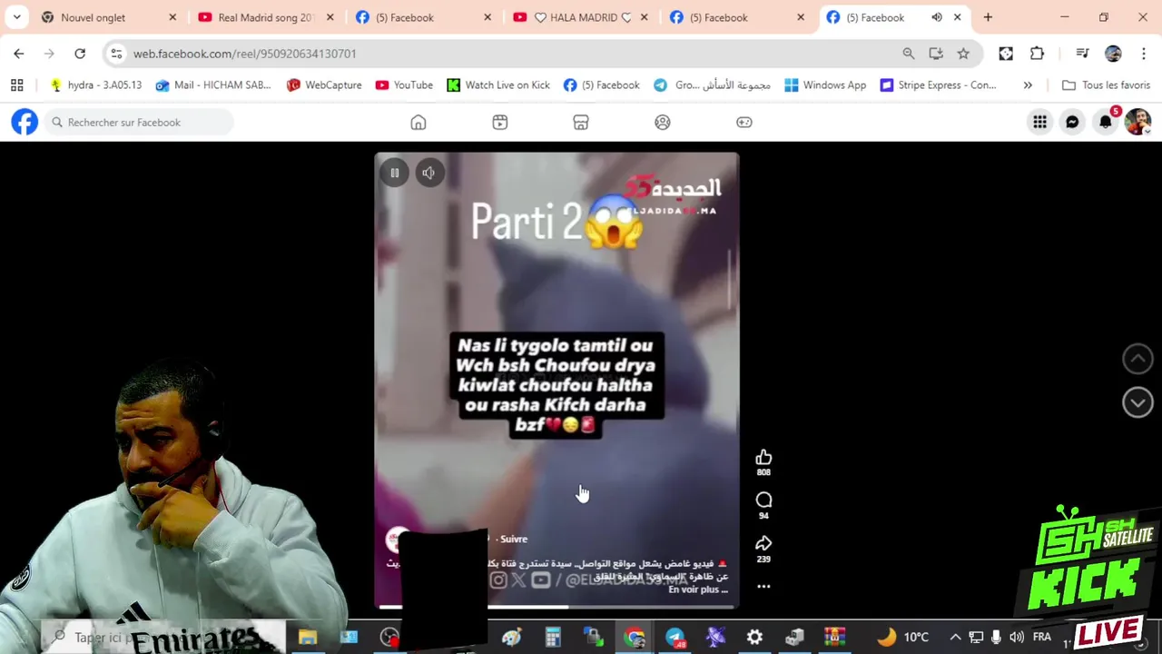Open Tous les favoris folder
The width and height of the screenshot is (1162, 654).
(x=1106, y=84)
